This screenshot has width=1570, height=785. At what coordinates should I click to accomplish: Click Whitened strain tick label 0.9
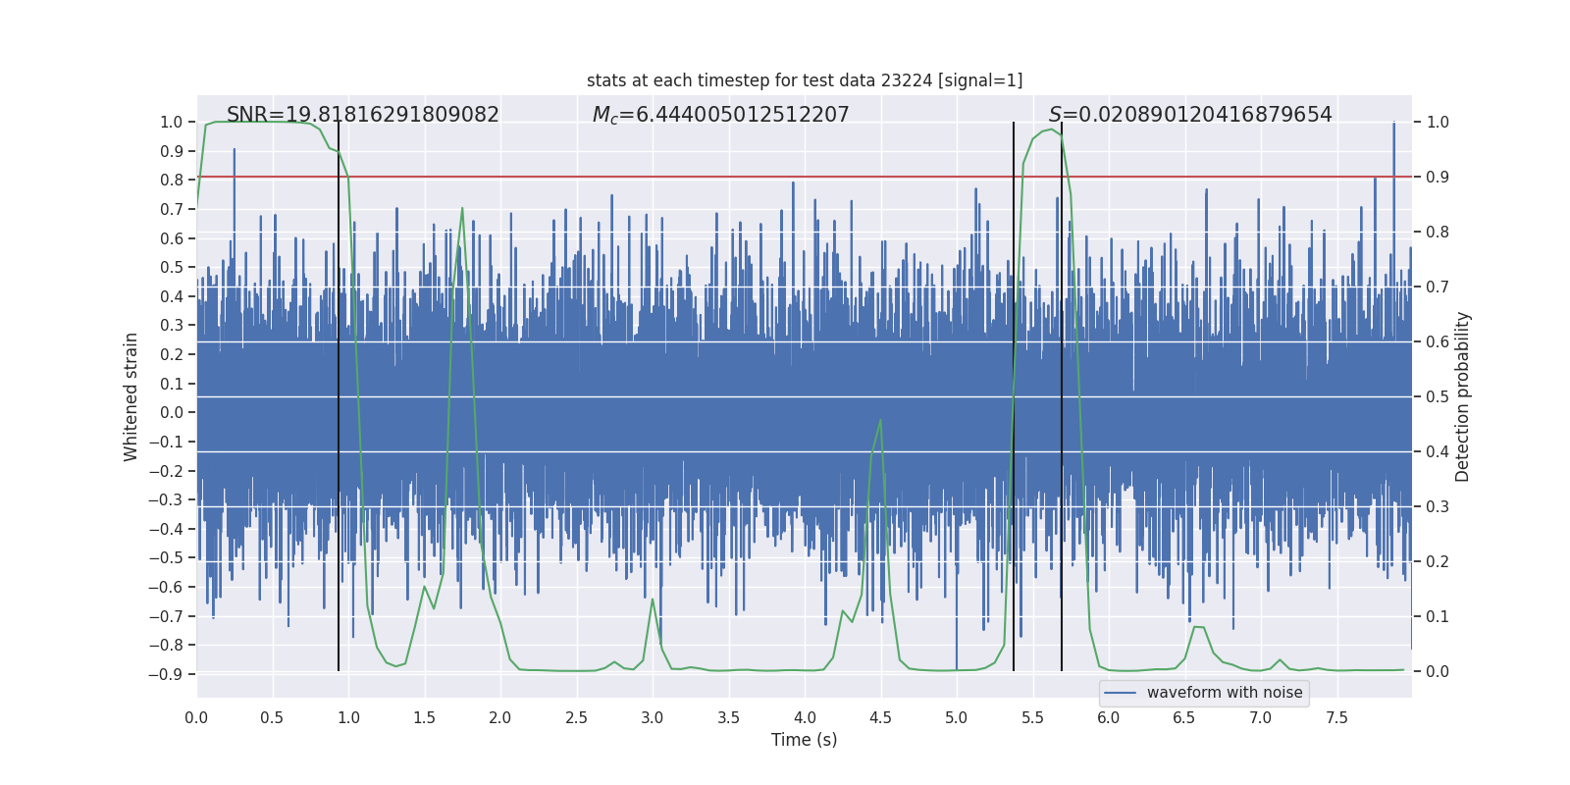click(172, 151)
